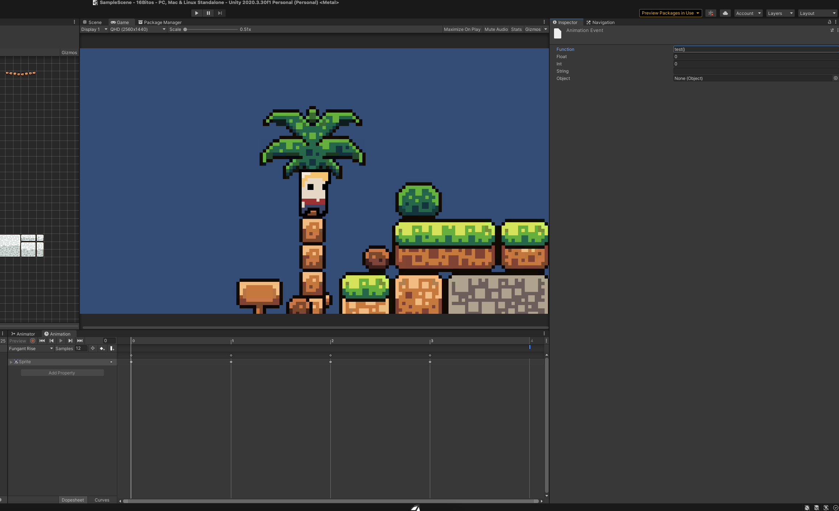Switch to the Scene tab
Viewport: 839px width, 511px height.
(x=92, y=23)
